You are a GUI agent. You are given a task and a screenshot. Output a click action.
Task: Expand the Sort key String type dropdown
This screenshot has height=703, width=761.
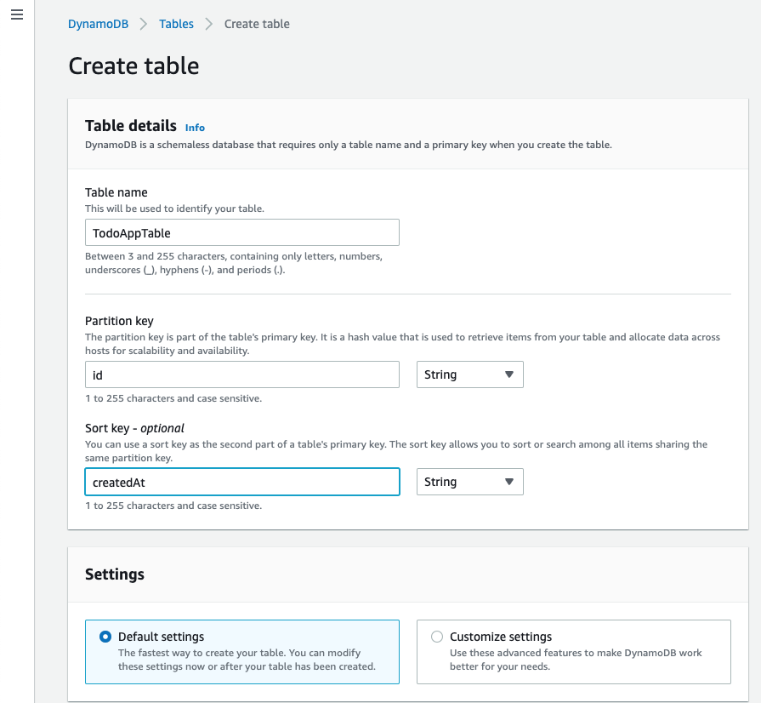click(x=470, y=482)
